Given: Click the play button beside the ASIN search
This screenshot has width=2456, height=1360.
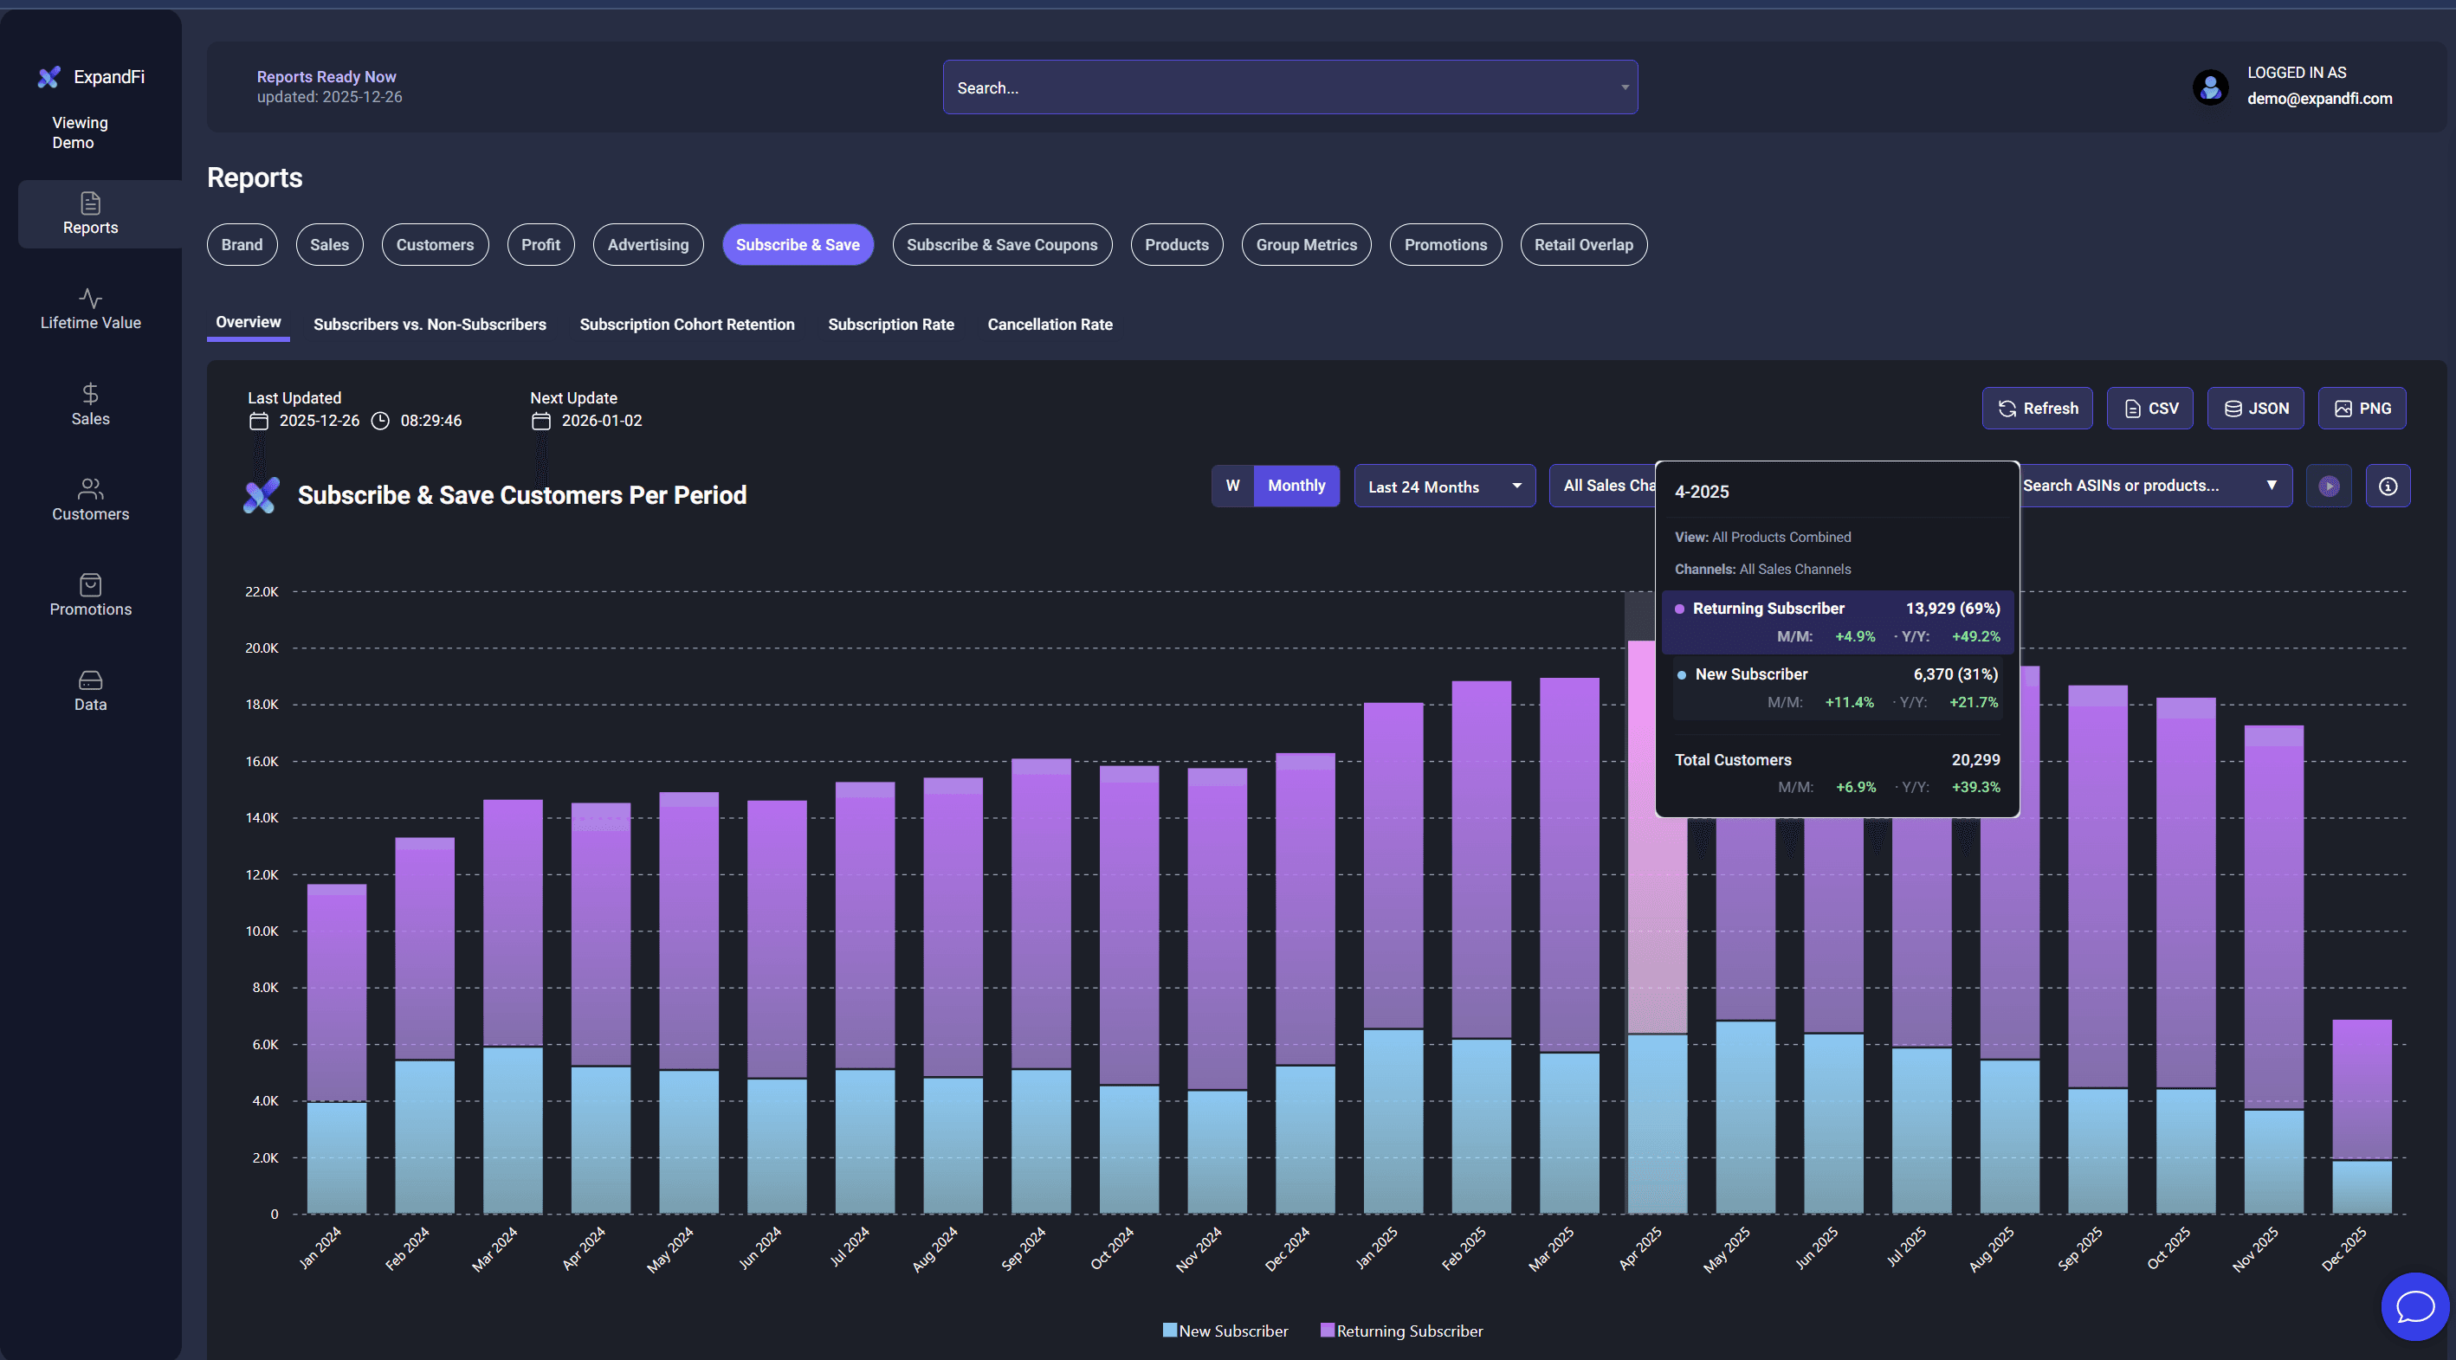Looking at the screenshot, I should tap(2328, 485).
